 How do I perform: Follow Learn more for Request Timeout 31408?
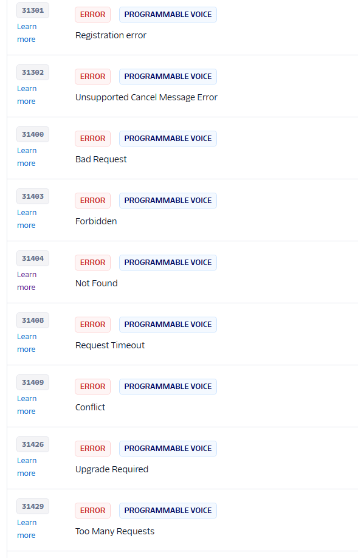27,343
